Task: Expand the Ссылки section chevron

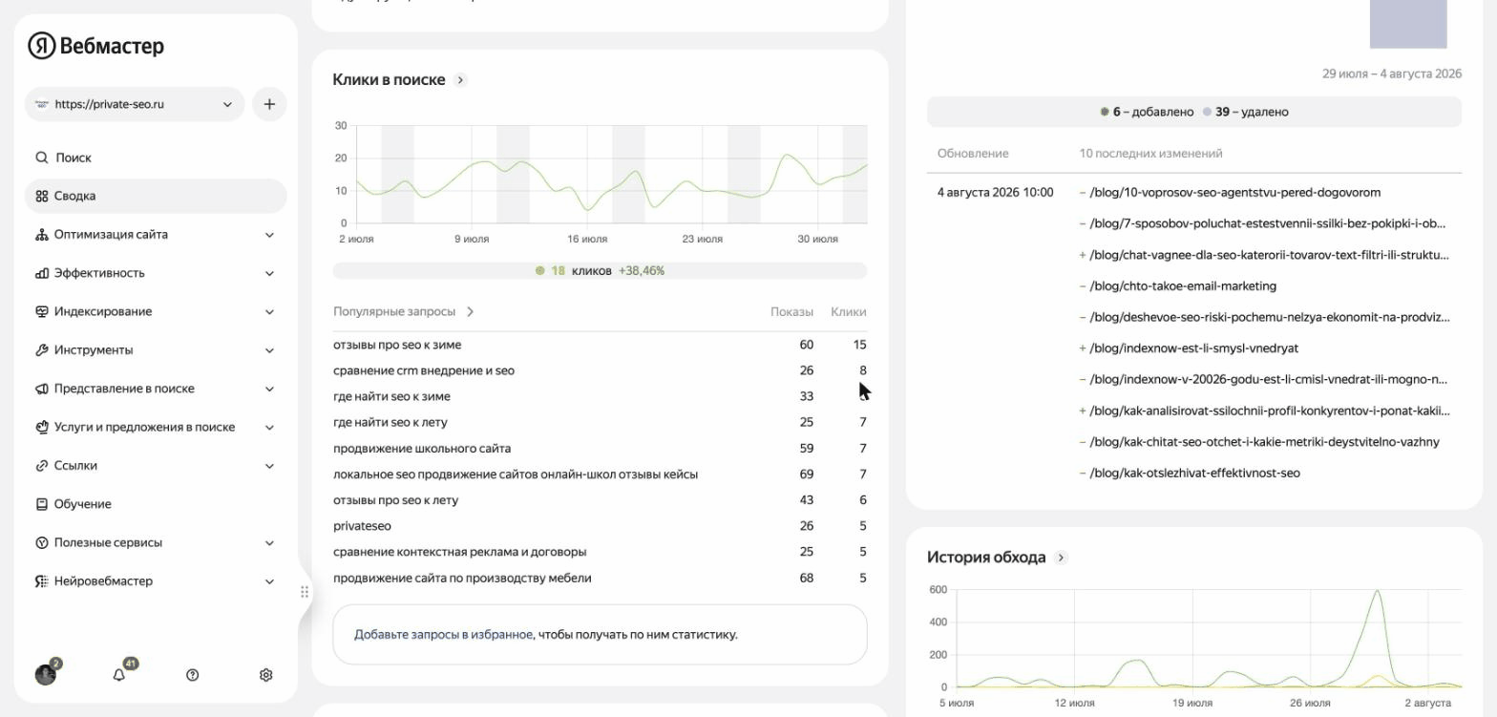Action: tap(269, 466)
